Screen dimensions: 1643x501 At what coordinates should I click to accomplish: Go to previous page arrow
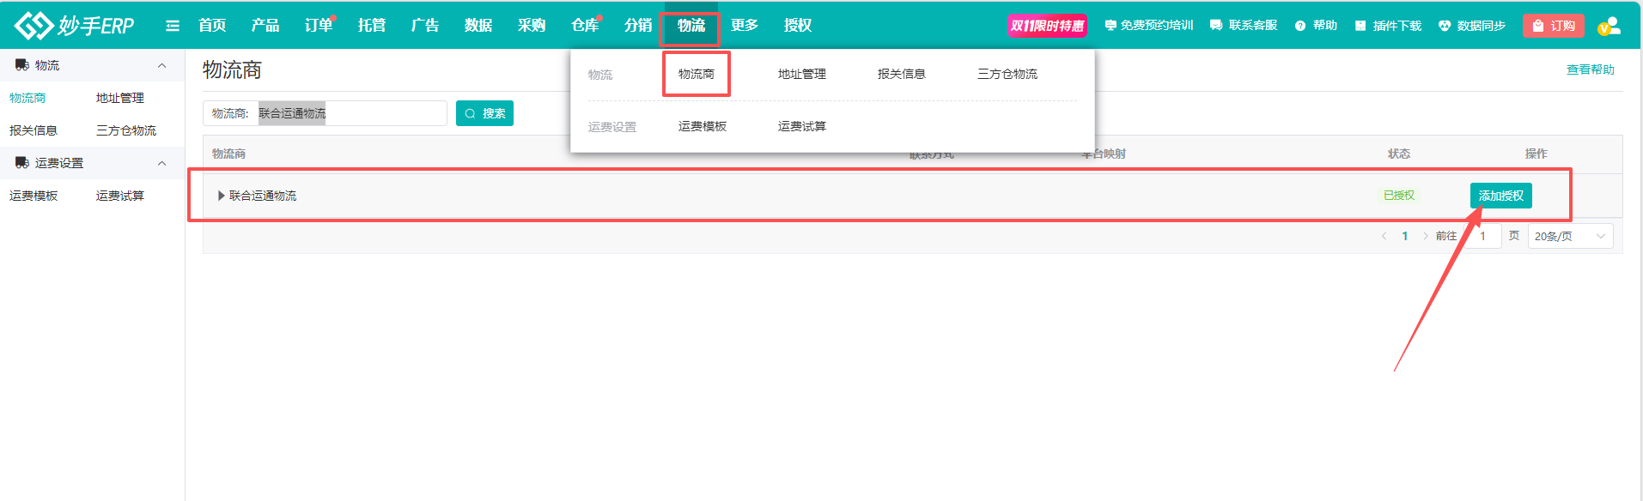pos(1384,236)
